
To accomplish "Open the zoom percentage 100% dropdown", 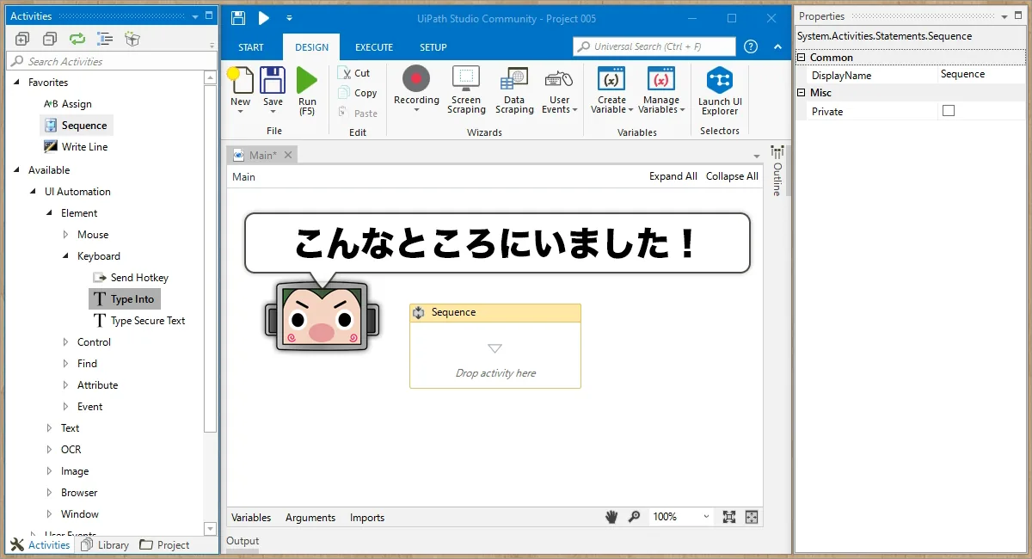I will click(707, 517).
